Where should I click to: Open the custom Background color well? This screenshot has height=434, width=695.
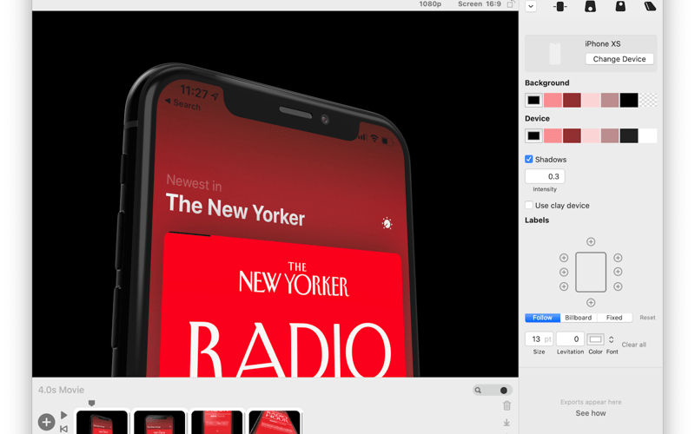coord(533,100)
